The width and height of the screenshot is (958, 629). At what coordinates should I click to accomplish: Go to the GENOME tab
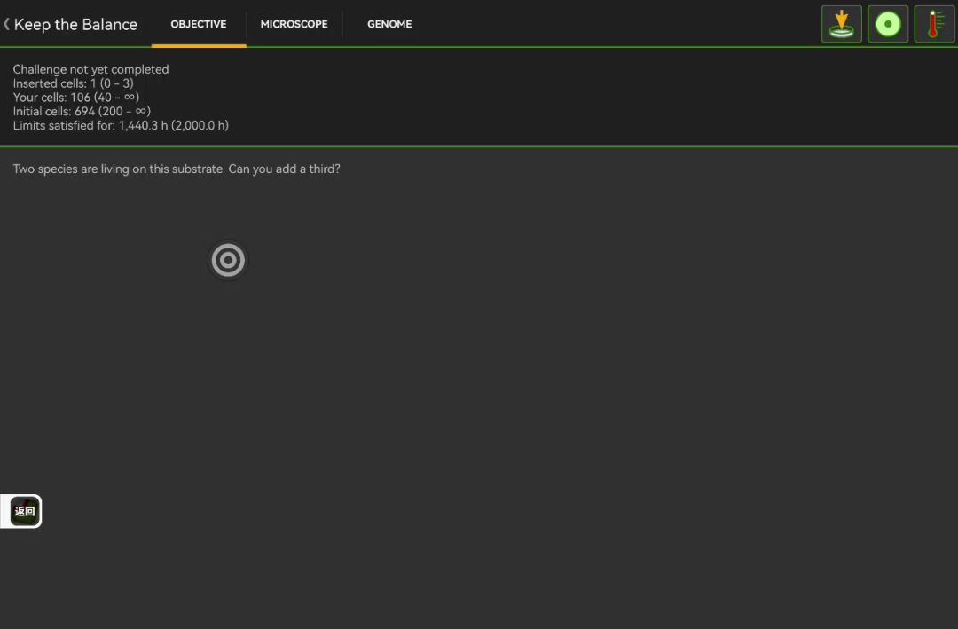click(389, 24)
